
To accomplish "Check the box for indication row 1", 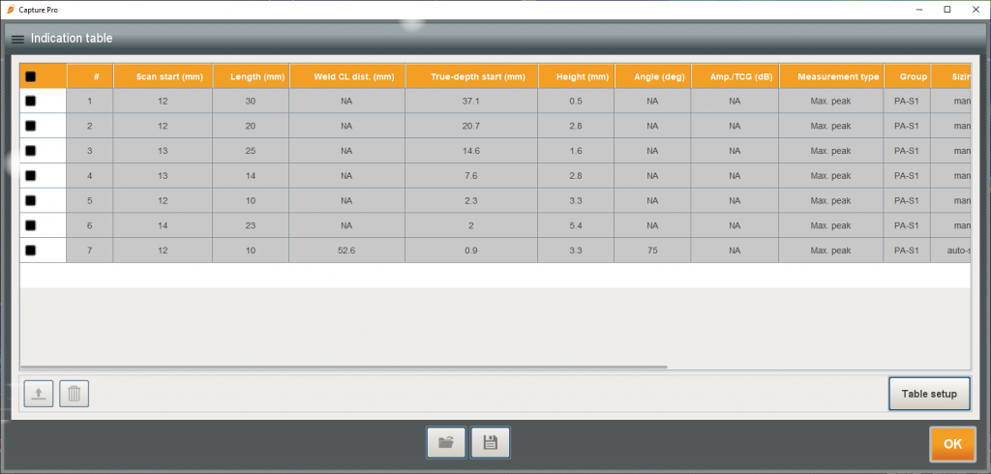I will point(30,101).
